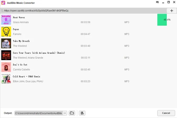Image resolution: width=177 pixels, height=118 pixels.
Task: Select the Pepas smiley album thumbnail
Action: click(x=6, y=31)
